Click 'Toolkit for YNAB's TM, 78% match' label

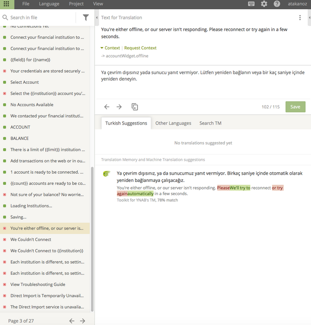pyautogui.click(x=147, y=200)
